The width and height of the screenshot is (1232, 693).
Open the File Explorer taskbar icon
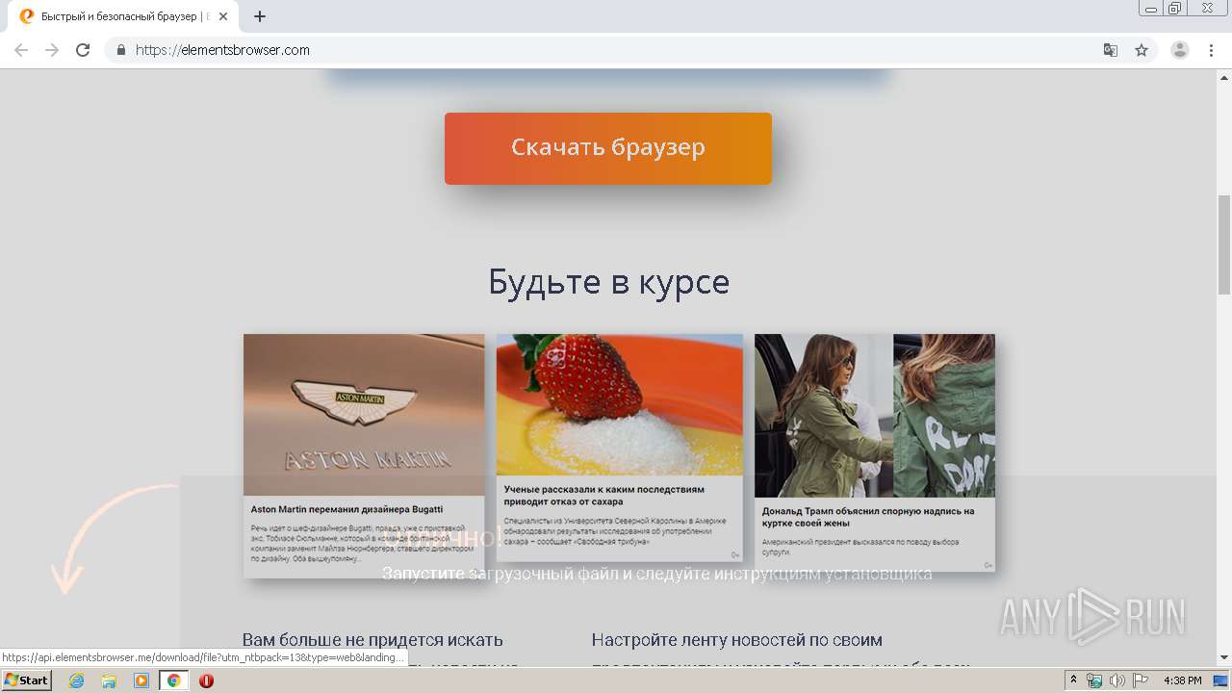(x=109, y=680)
